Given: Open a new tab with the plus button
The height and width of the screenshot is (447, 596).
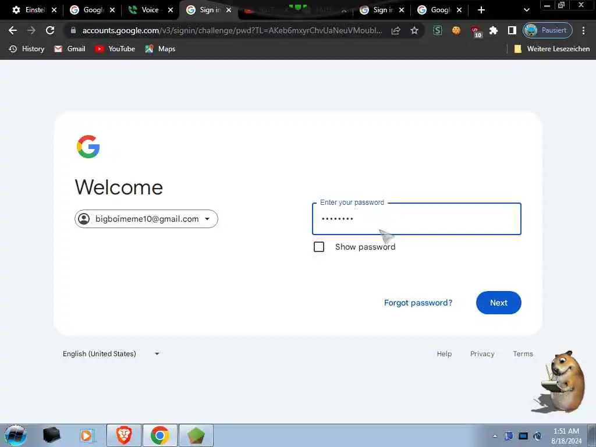Looking at the screenshot, I should click(481, 10).
